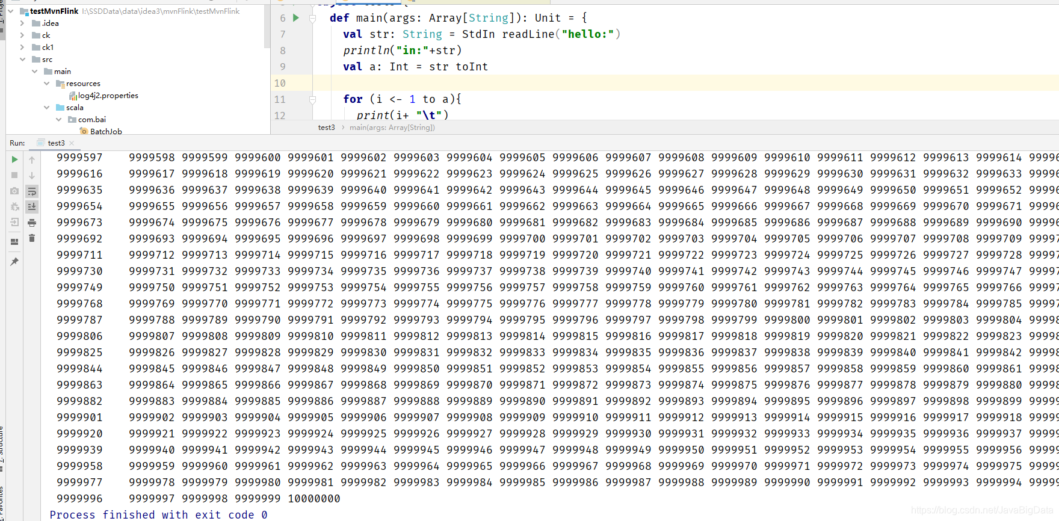Image resolution: width=1059 pixels, height=521 pixels.
Task: Select the scala folder row
Action: tap(75, 108)
